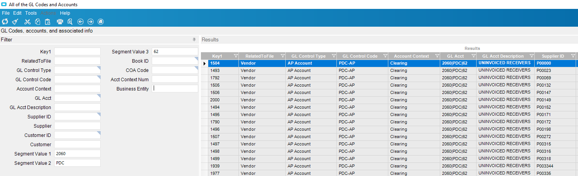Image resolution: width=578 pixels, height=176 pixels.
Task: Pin the Filter panel
Action: pyautogui.click(x=194, y=40)
